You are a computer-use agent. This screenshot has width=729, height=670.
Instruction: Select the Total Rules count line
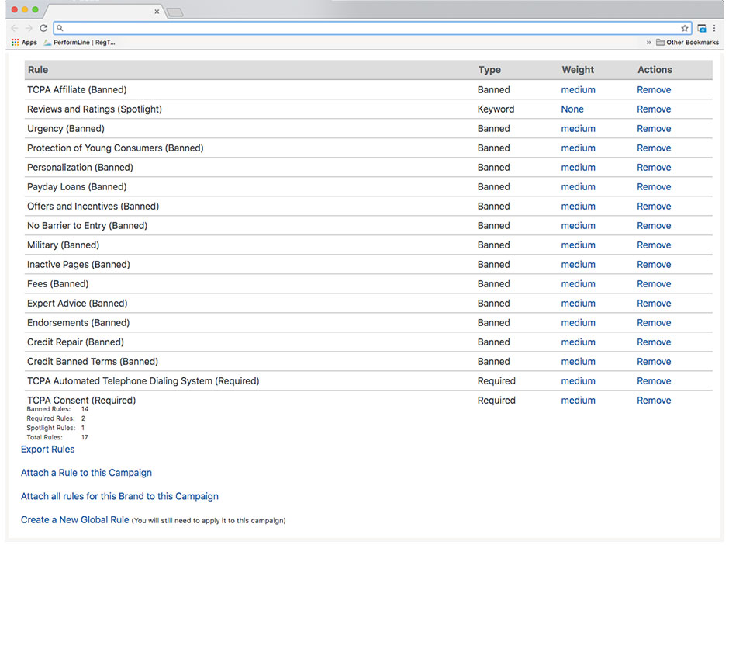pos(57,437)
